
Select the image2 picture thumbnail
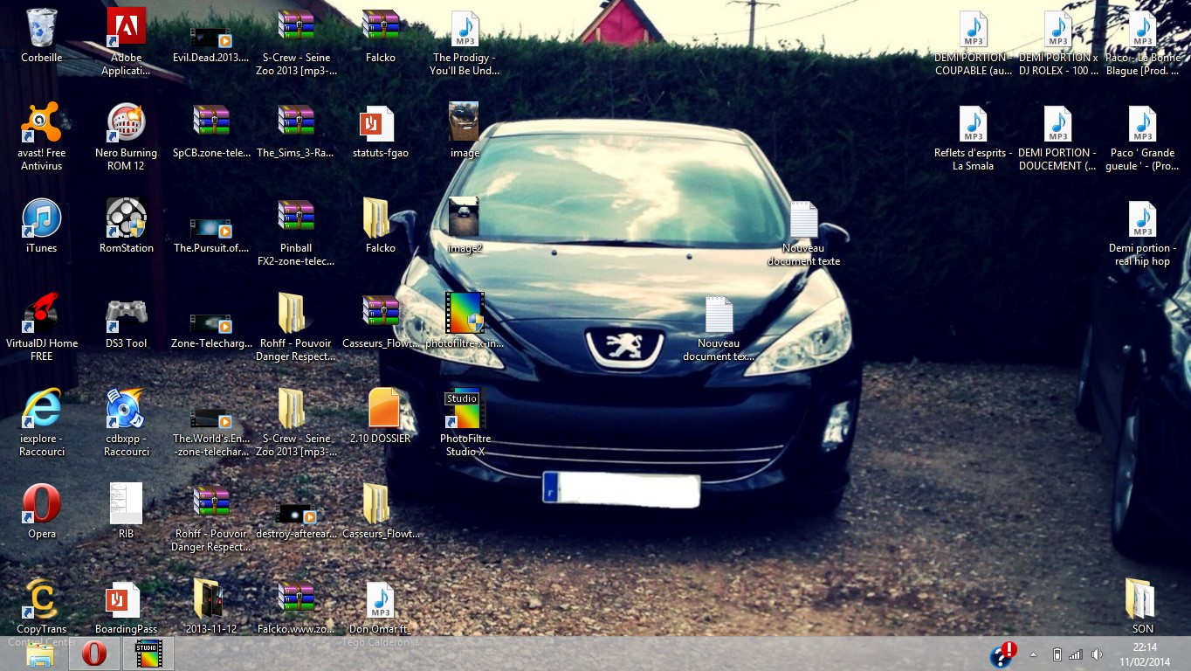[464, 218]
